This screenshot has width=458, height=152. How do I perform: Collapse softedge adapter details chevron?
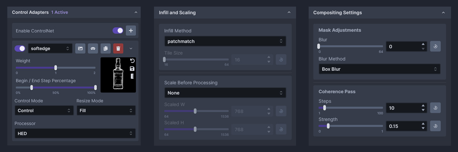[131, 49]
